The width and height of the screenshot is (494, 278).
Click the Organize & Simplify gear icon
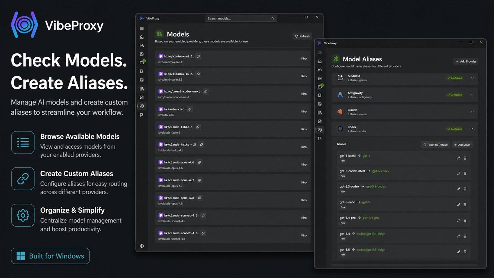click(23, 215)
